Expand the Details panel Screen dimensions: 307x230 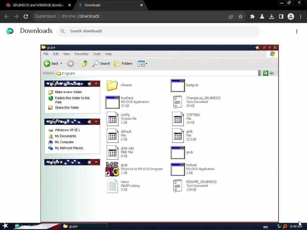[x=96, y=162]
